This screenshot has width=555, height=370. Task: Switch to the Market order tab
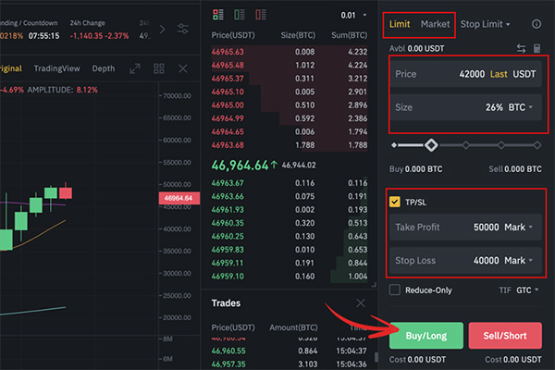pos(435,23)
